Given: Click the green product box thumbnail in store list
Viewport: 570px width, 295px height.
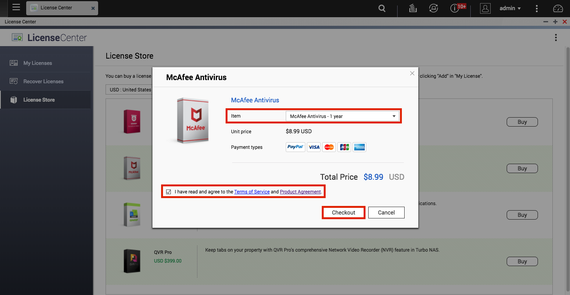Looking at the screenshot, I should (x=132, y=215).
